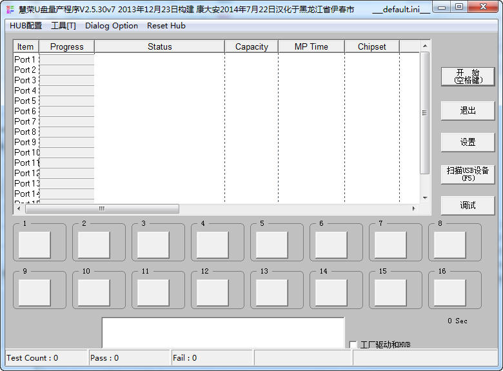Click the empty log text box

click(223, 332)
